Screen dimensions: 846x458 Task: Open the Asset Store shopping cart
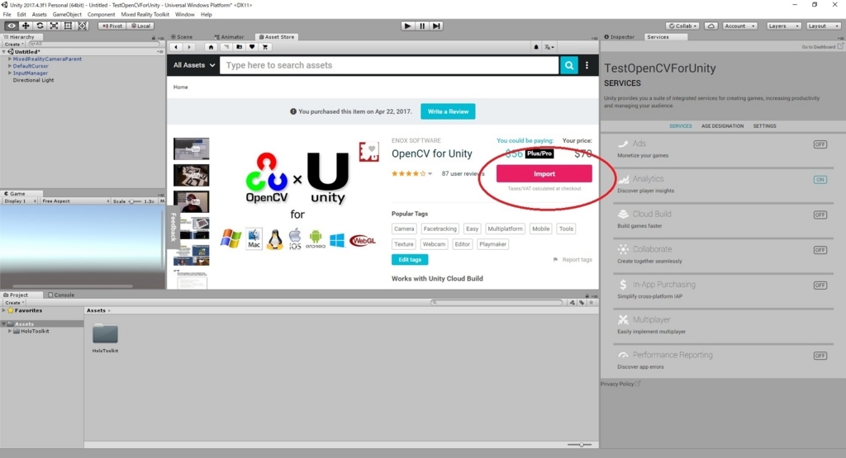point(265,47)
